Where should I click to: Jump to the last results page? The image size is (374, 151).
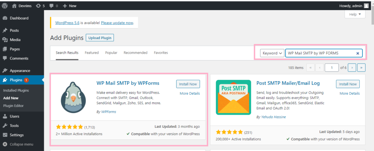(x=361, y=68)
